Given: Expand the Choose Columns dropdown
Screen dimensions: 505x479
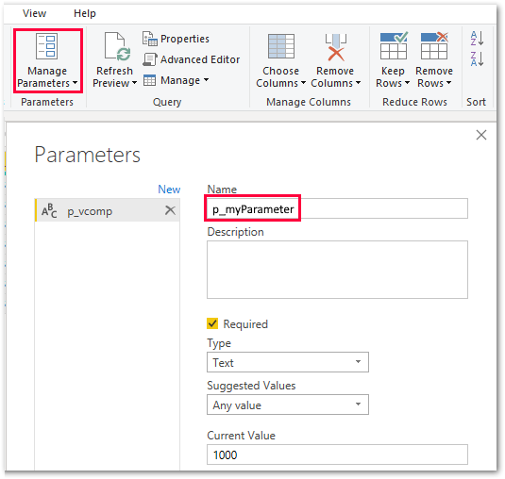Looking at the screenshot, I should pos(303,83).
